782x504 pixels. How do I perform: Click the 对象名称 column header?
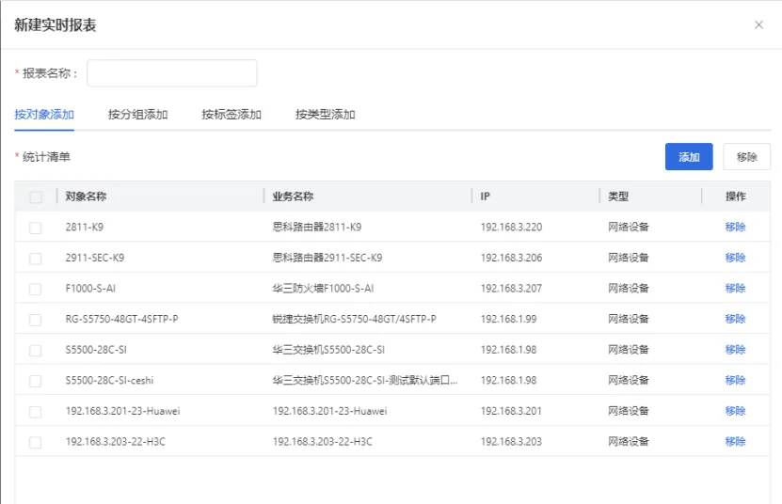click(x=86, y=197)
